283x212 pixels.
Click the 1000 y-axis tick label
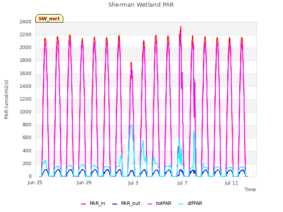[x=26, y=112]
